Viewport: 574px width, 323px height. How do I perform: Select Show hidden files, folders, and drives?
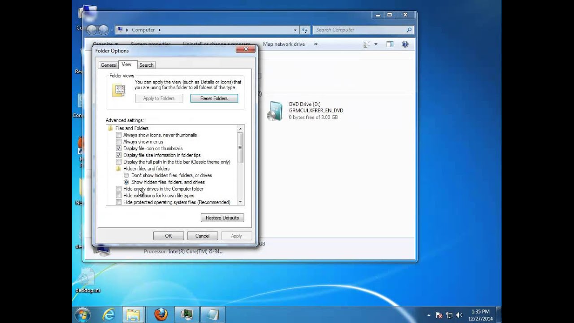(x=126, y=182)
